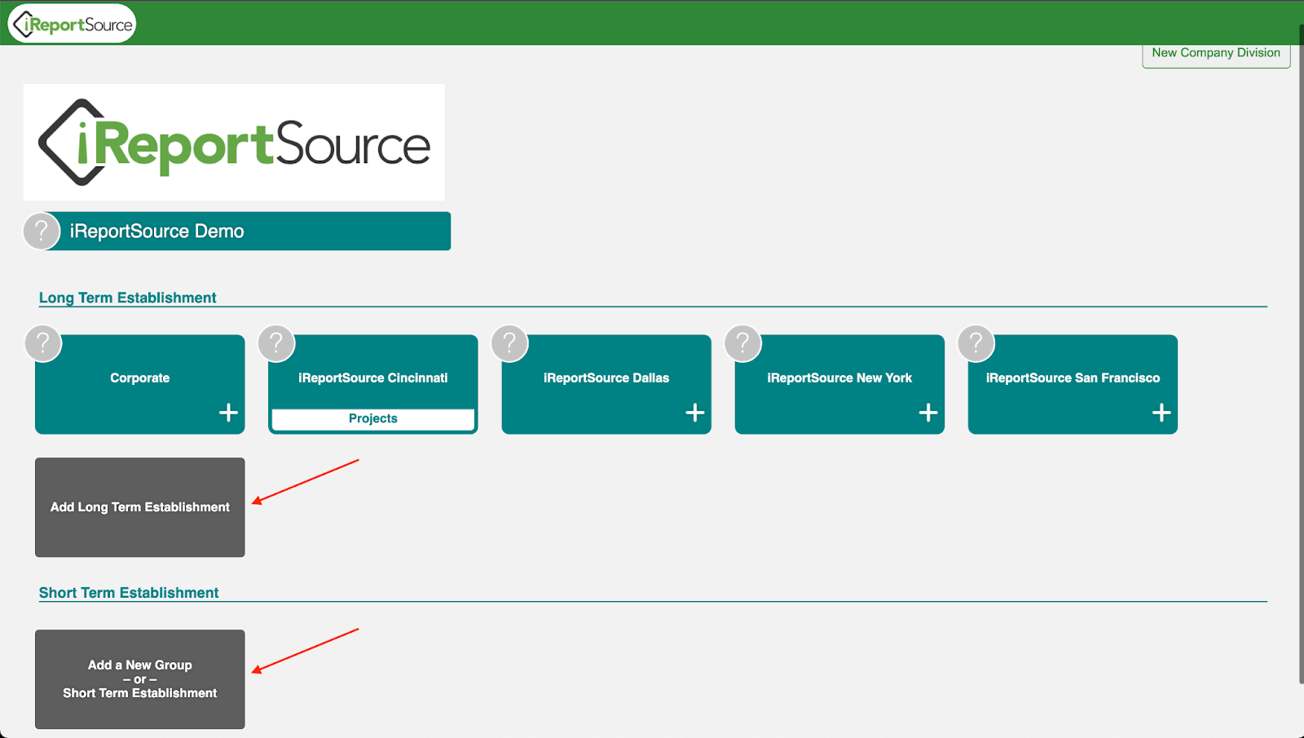
Task: Expand the Corporate card with its plus icon
Action: [x=228, y=413]
